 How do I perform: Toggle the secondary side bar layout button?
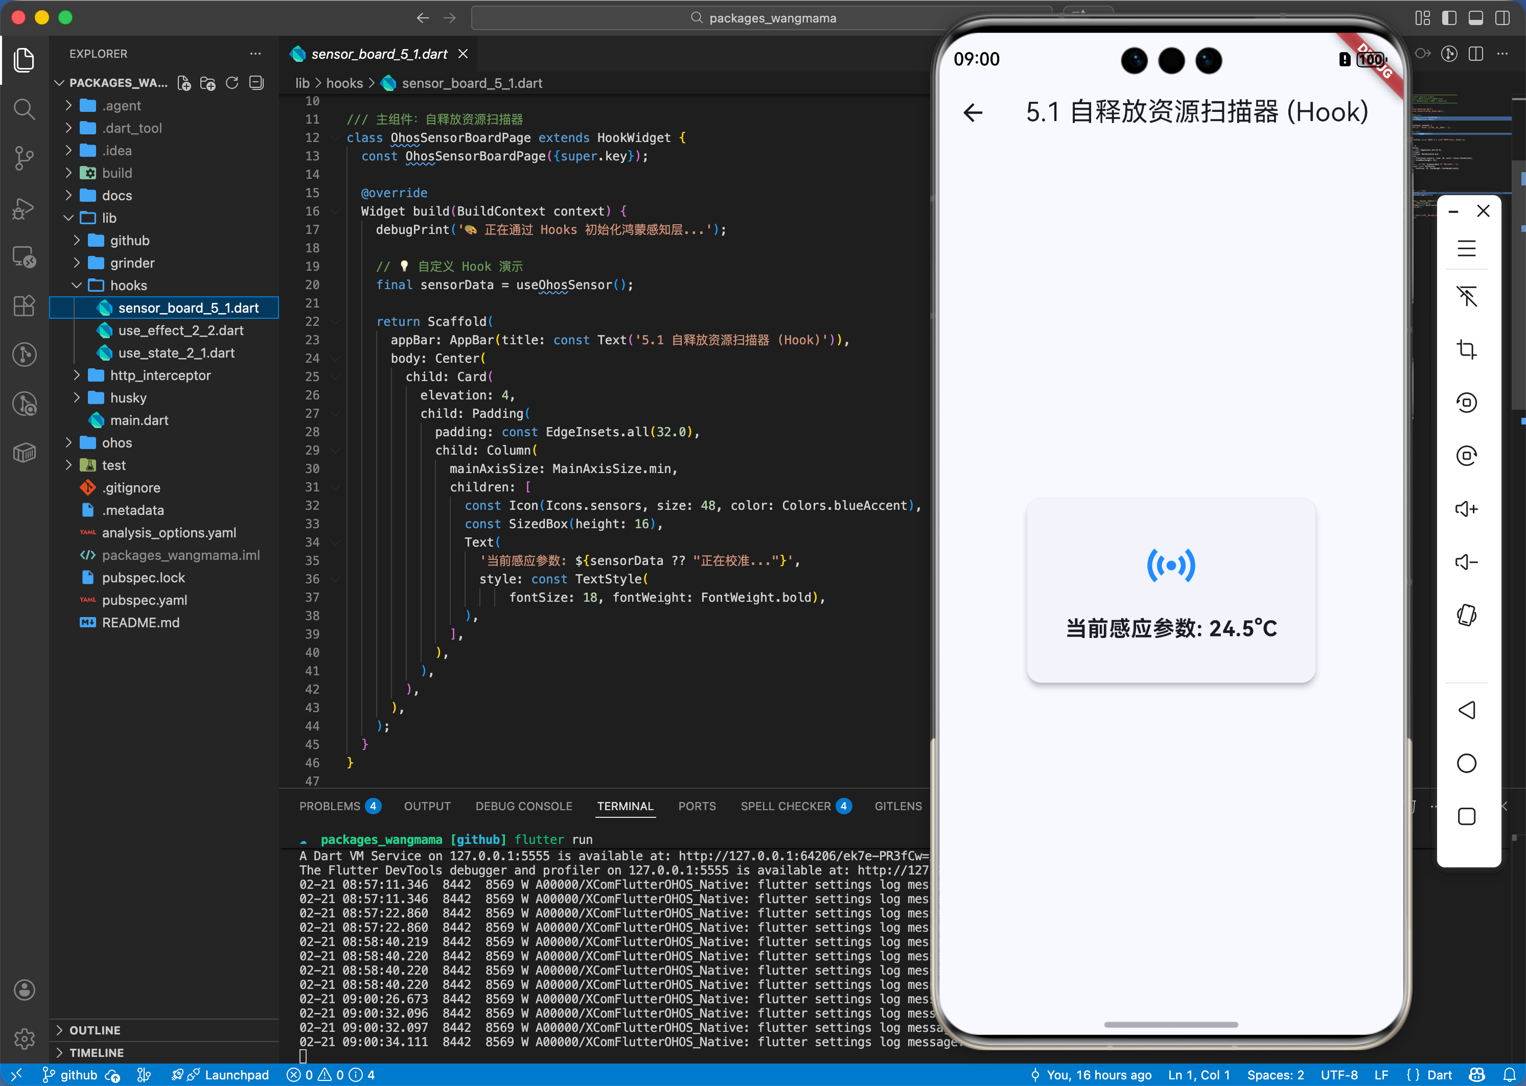click(x=1502, y=18)
